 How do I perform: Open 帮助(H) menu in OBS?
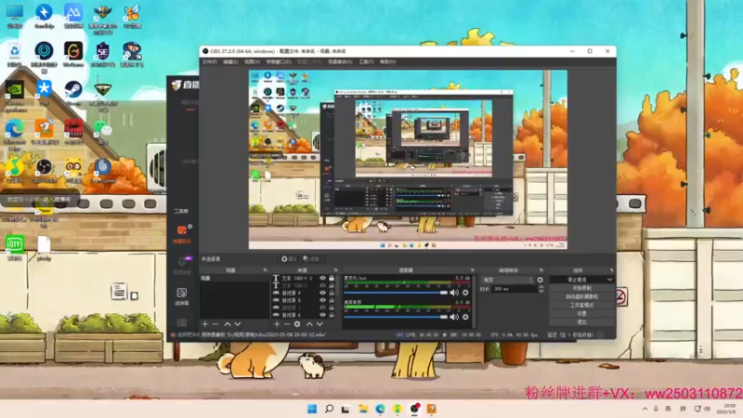click(387, 61)
